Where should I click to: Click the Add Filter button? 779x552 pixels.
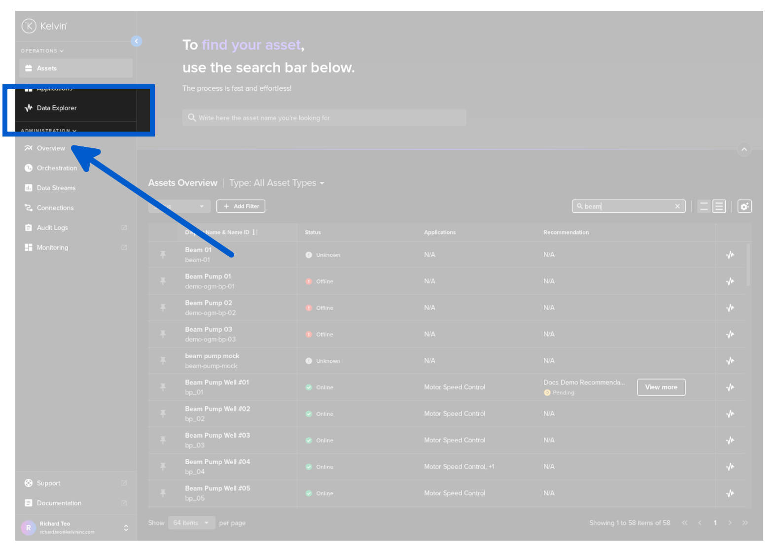tap(241, 207)
